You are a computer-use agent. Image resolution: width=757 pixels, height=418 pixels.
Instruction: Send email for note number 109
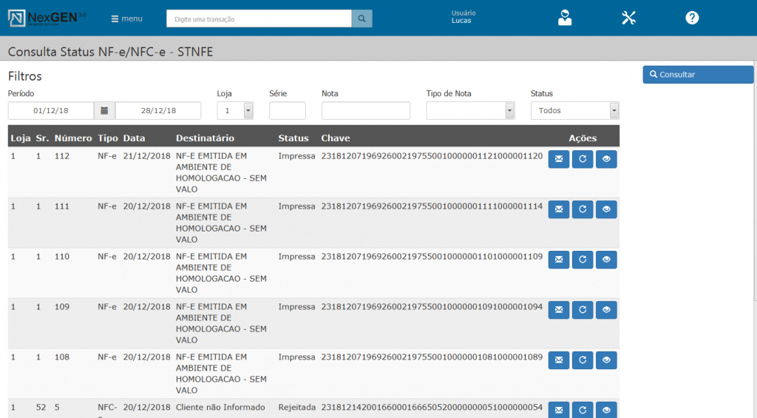[x=559, y=310]
